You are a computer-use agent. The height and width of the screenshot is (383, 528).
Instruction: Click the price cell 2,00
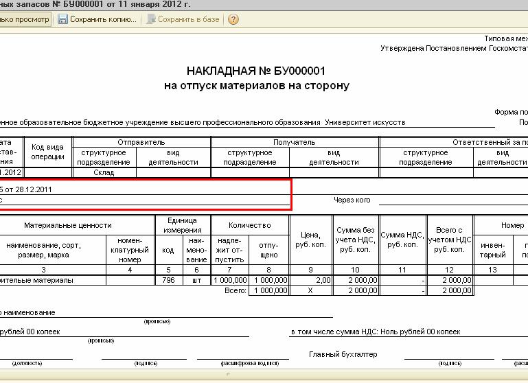click(x=310, y=280)
